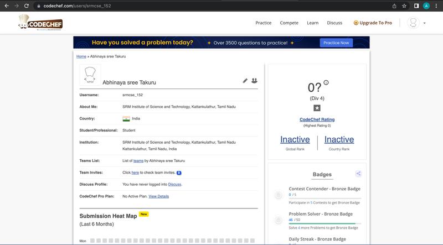443x245 pixels.
Task: Click the share badges icon
Action: coord(359,174)
